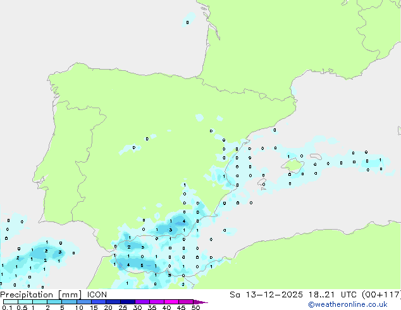Click the small precipitation patch over northwest France
Screen dimensions: 401x310
click(x=187, y=23)
